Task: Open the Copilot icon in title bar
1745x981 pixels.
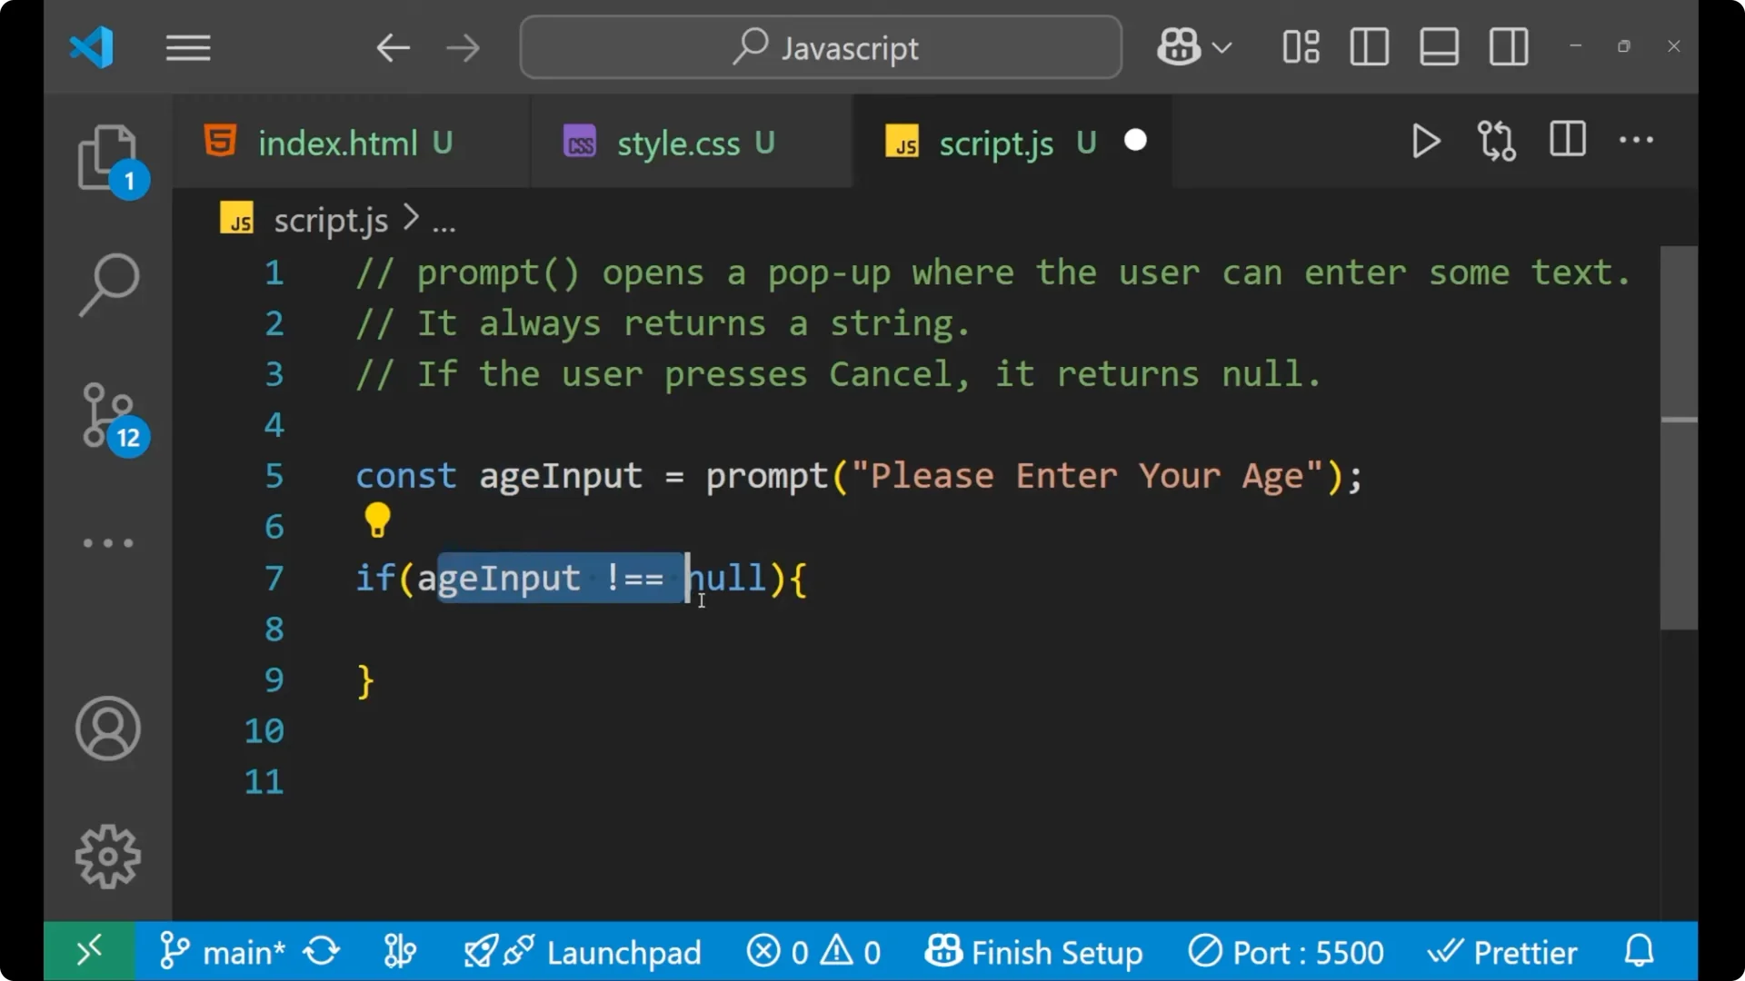Action: point(1177,46)
